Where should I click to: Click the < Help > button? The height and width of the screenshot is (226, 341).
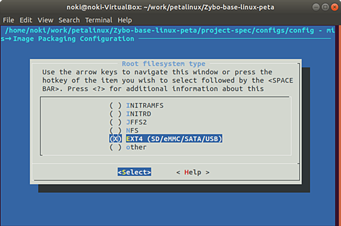(193, 172)
